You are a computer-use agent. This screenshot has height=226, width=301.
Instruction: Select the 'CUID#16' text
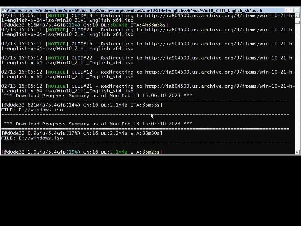coord(82,44)
